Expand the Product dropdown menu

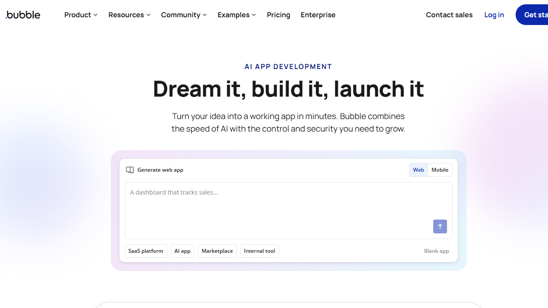tap(81, 15)
